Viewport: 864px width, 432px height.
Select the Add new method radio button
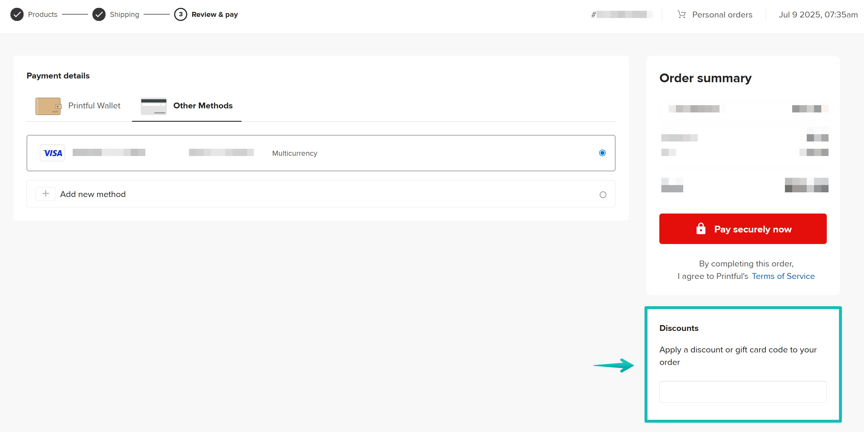pyautogui.click(x=603, y=195)
